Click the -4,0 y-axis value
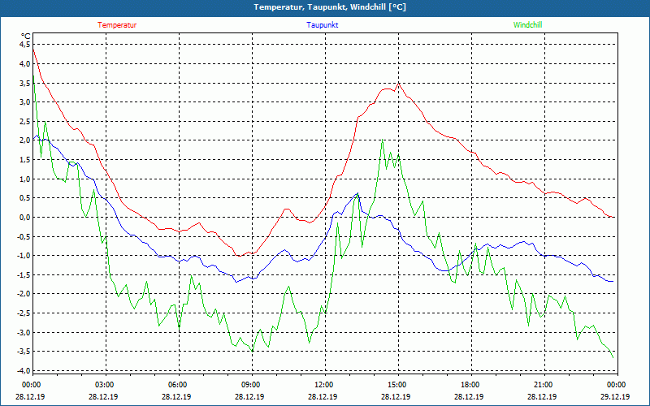Image resolution: width=650 pixels, height=406 pixels. tap(24, 371)
